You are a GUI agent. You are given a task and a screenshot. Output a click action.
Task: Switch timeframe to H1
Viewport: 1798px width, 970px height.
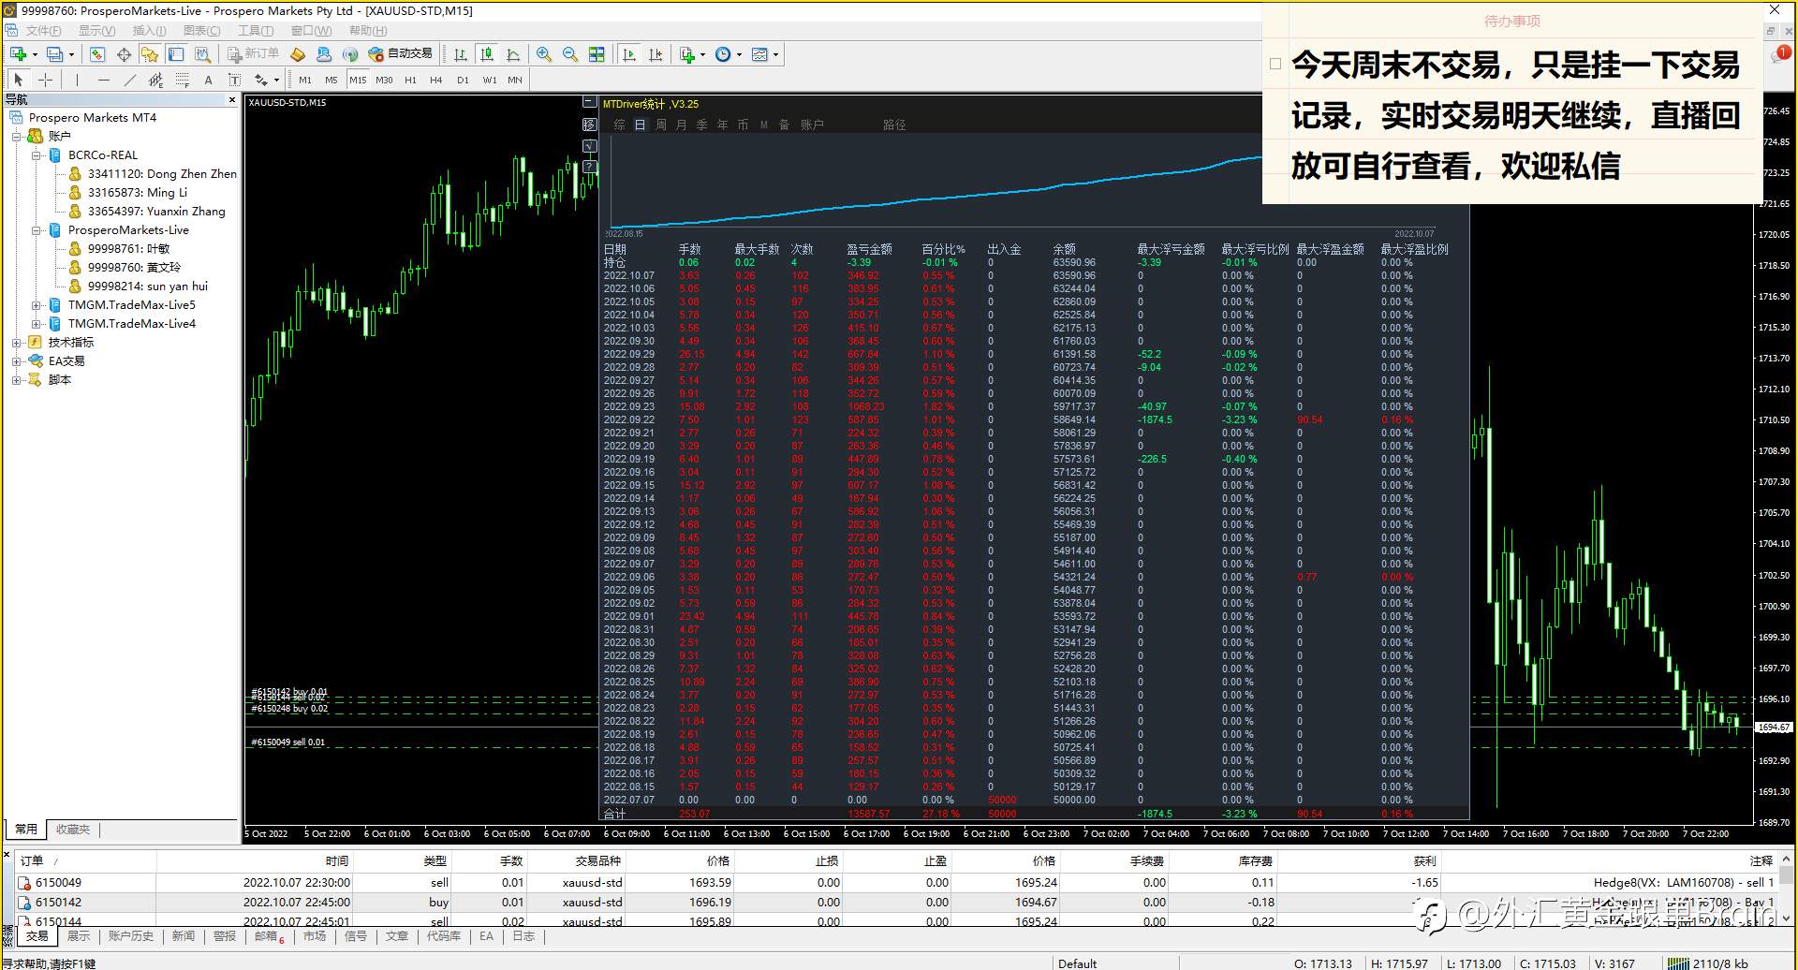pyautogui.click(x=410, y=80)
